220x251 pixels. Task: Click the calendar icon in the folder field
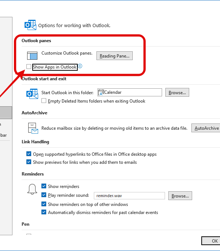coord(101,93)
